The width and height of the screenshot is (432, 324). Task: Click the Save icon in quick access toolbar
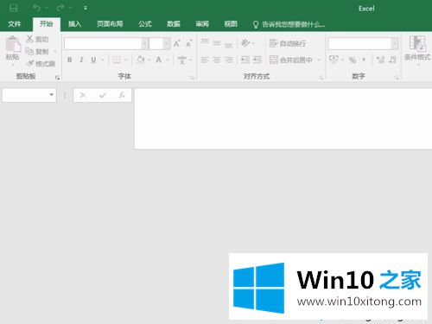coord(13,8)
